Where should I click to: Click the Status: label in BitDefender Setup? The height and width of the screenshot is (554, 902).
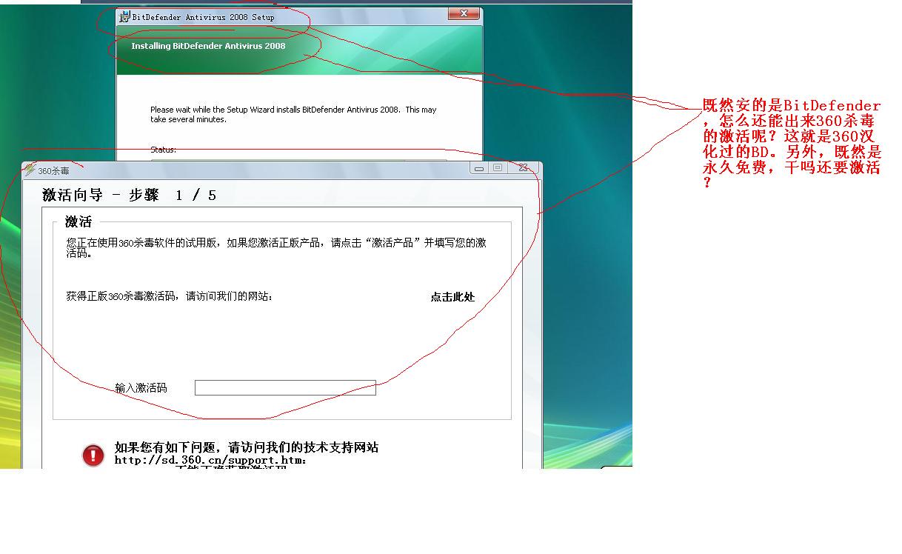(x=164, y=150)
